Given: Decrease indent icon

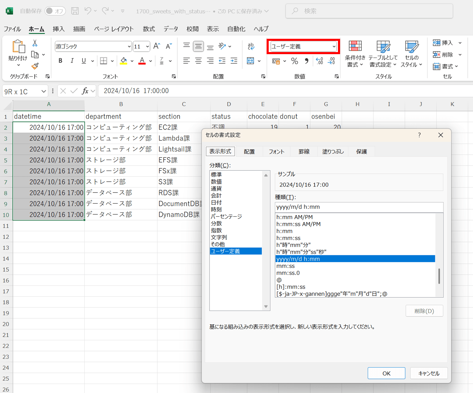Looking at the screenshot, I should (222, 61).
